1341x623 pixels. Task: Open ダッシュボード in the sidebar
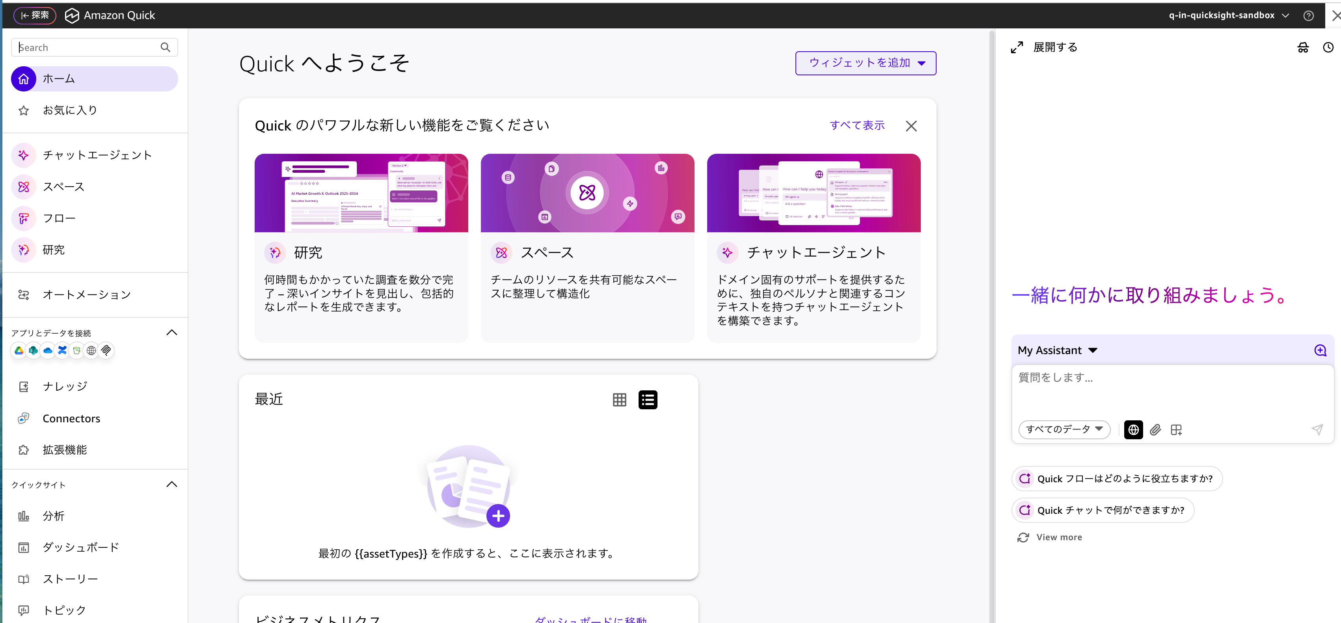tap(94, 547)
